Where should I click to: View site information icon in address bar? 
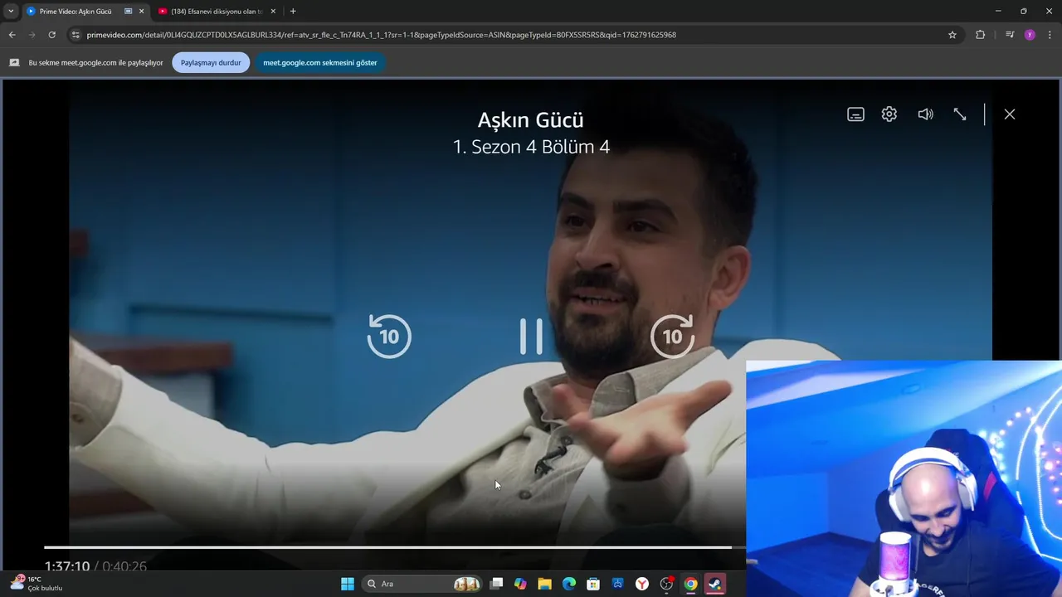pyautogui.click(x=76, y=35)
